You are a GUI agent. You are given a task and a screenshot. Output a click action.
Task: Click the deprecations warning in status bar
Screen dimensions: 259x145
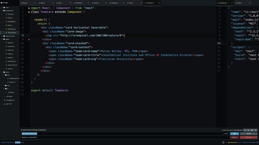click(x=233, y=142)
